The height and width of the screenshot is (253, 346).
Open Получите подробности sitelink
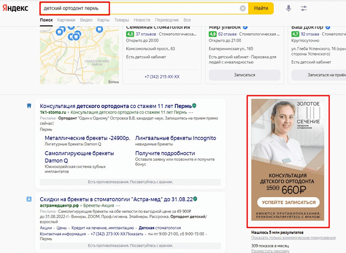pyautogui.click(x=165, y=153)
